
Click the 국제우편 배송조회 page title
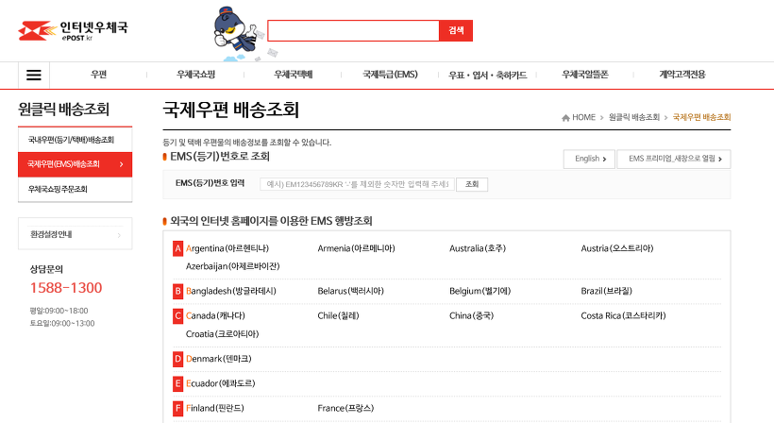pos(231,110)
